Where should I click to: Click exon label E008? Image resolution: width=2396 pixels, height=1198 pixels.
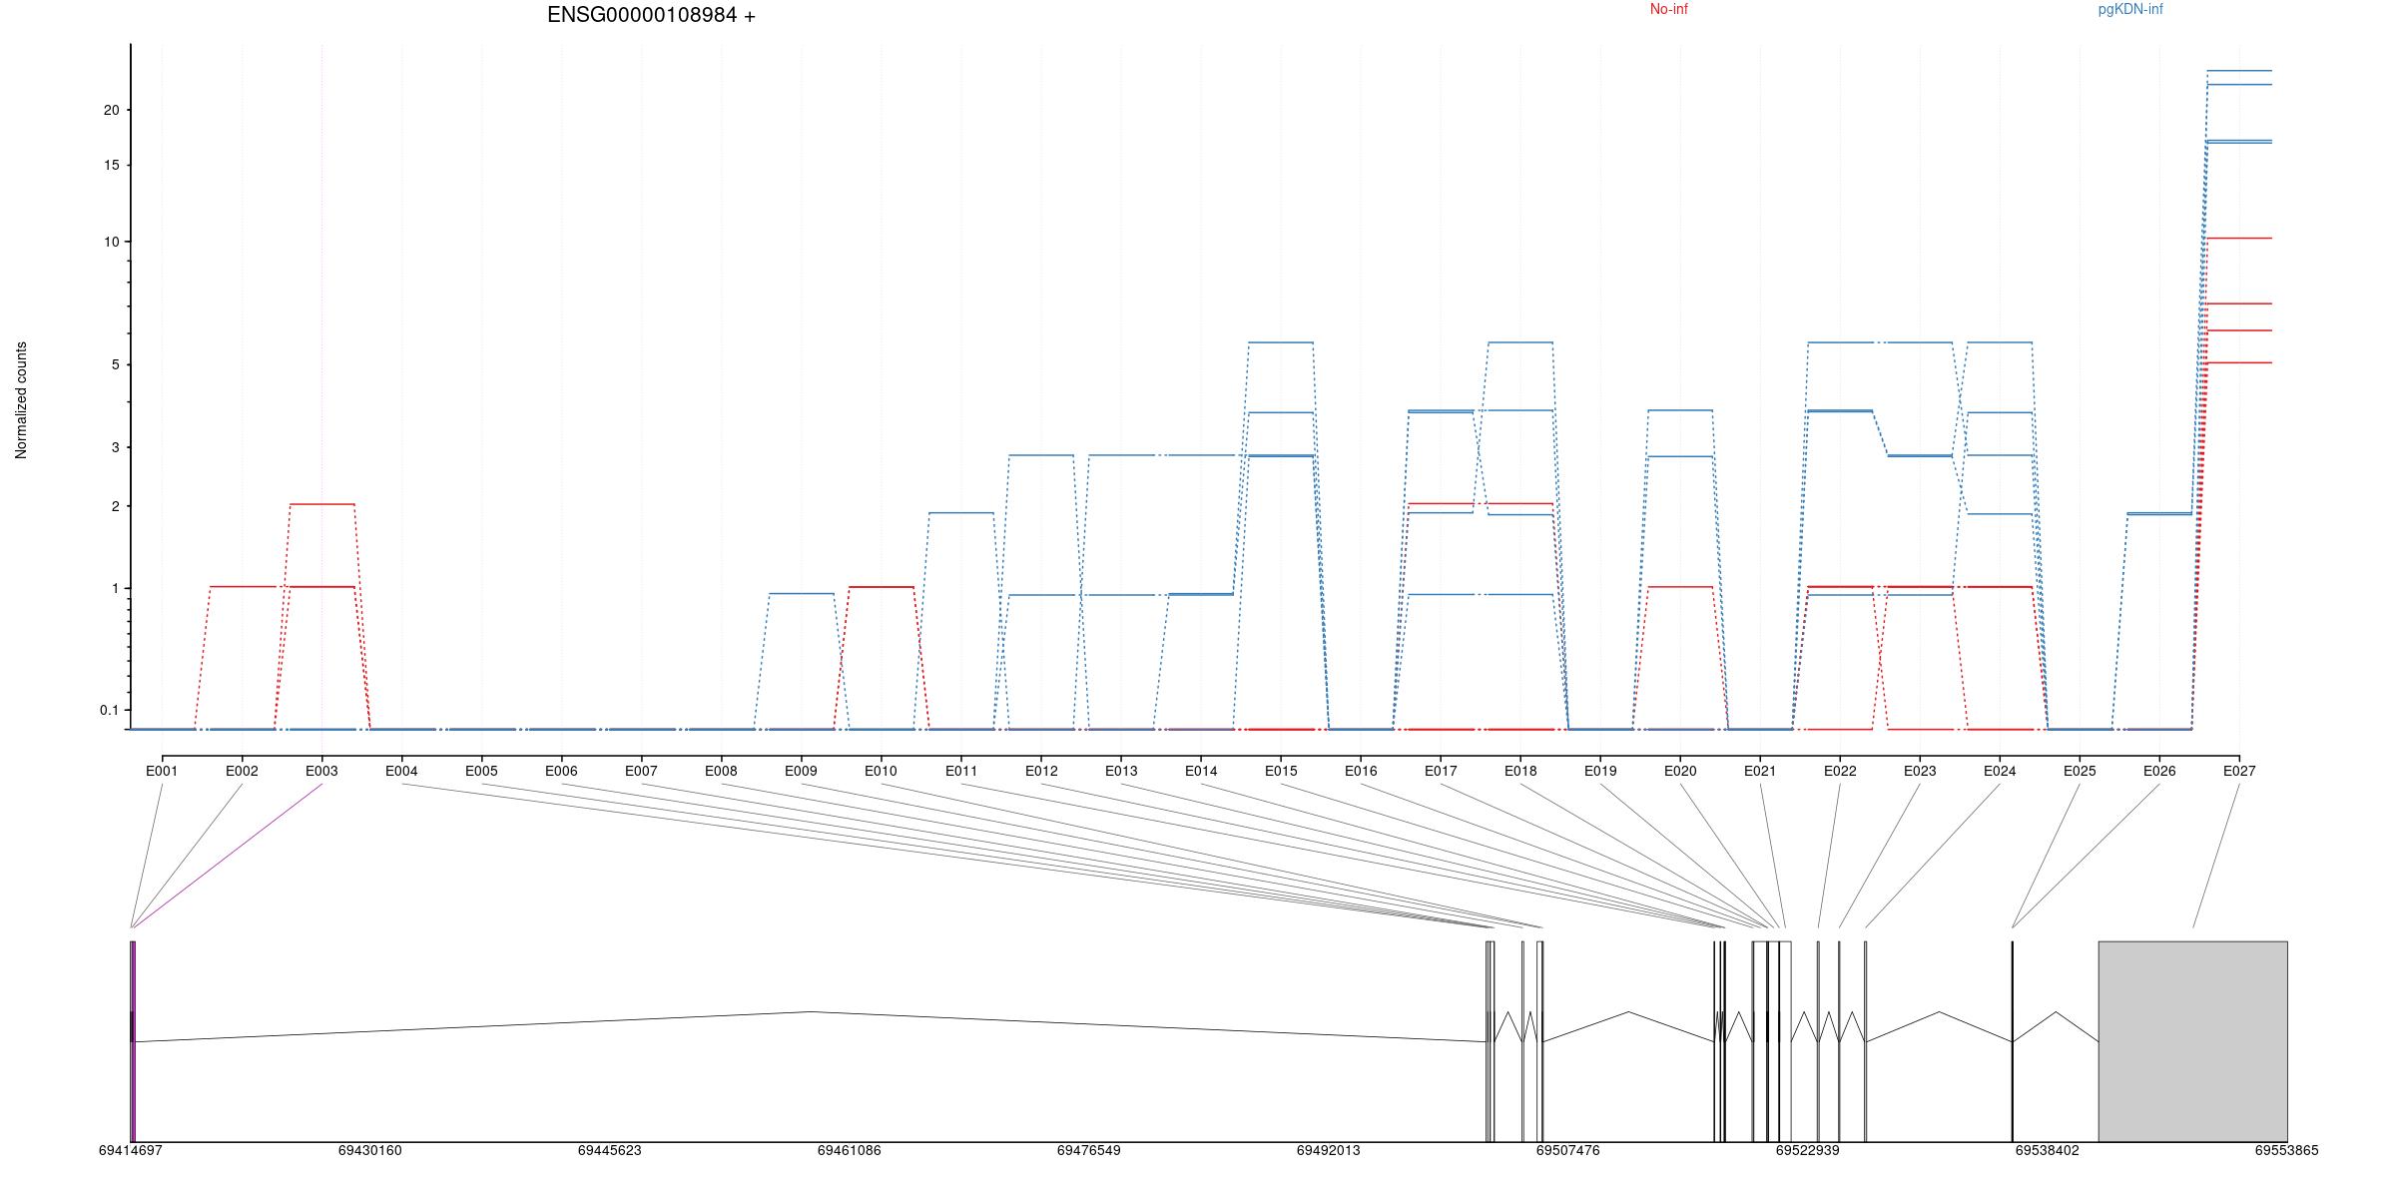tap(721, 771)
